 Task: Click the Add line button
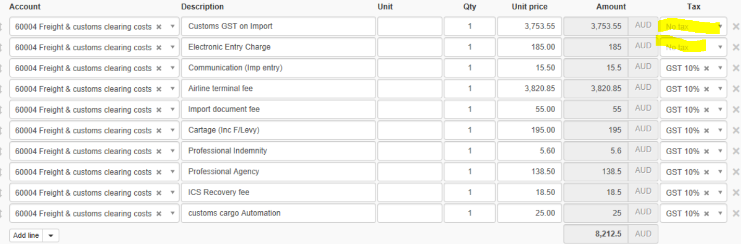(26, 236)
